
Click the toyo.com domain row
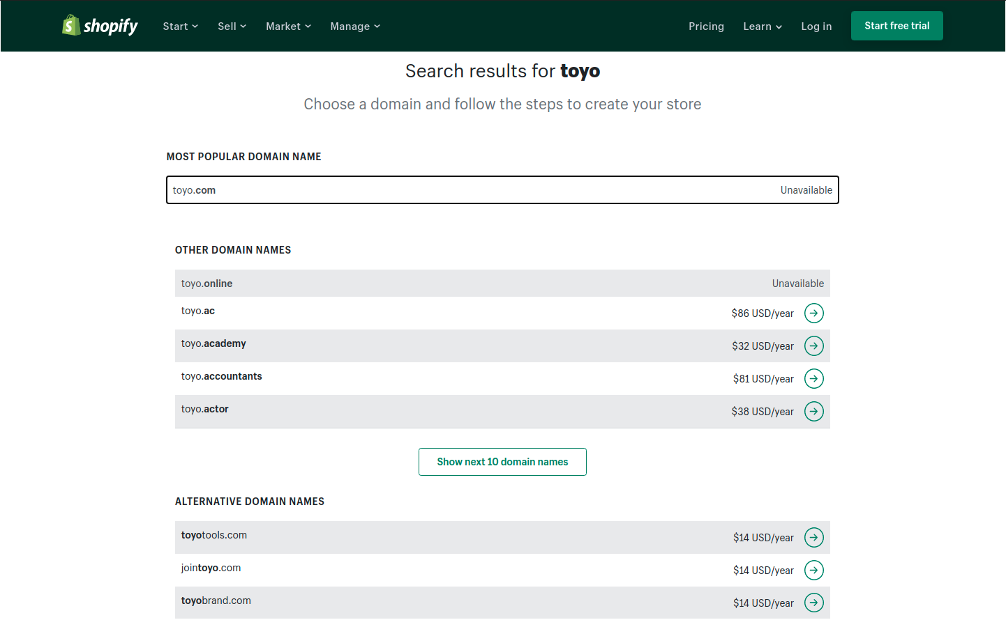click(x=502, y=190)
